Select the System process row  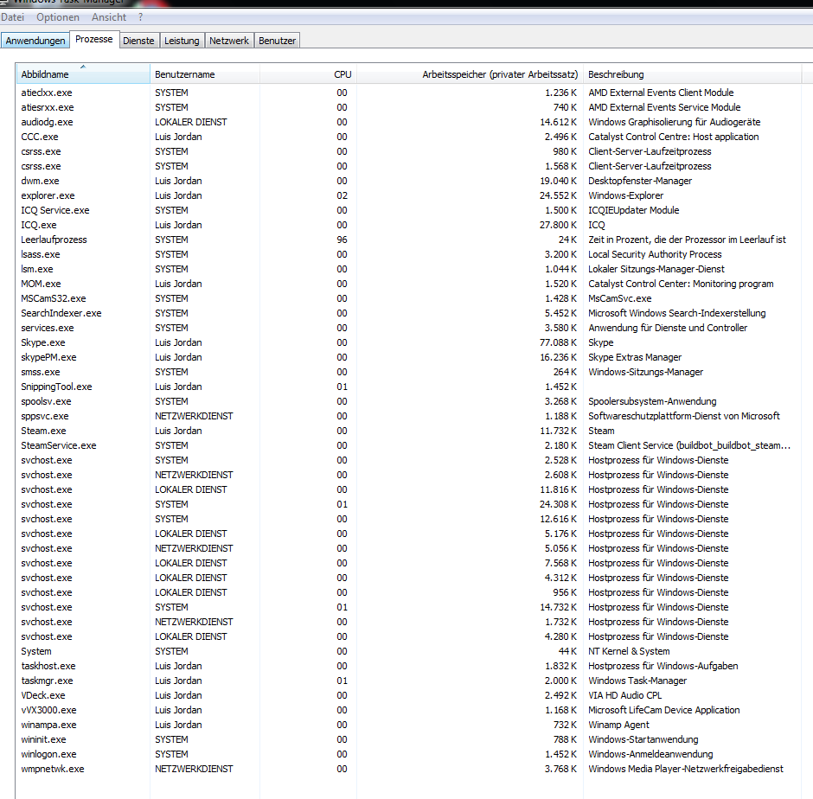408,651
